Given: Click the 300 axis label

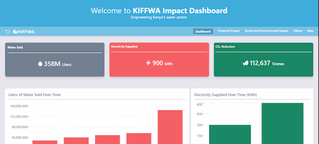Looking at the screenshot, I should [x=199, y=125].
